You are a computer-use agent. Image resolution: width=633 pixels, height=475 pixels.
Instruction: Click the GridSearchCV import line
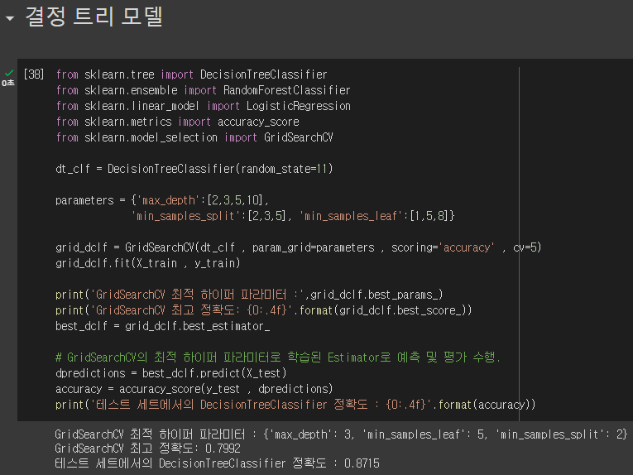194,137
